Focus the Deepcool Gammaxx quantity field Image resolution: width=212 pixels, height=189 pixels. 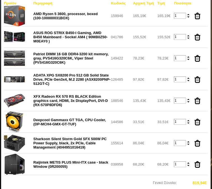point(180,122)
